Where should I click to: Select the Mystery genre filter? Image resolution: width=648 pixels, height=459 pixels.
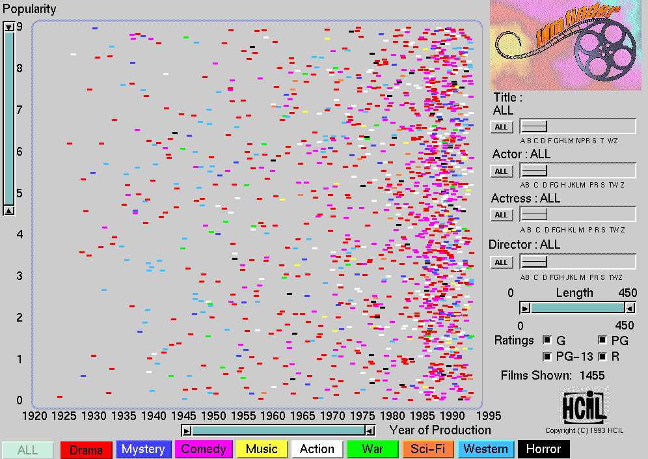pyautogui.click(x=143, y=449)
